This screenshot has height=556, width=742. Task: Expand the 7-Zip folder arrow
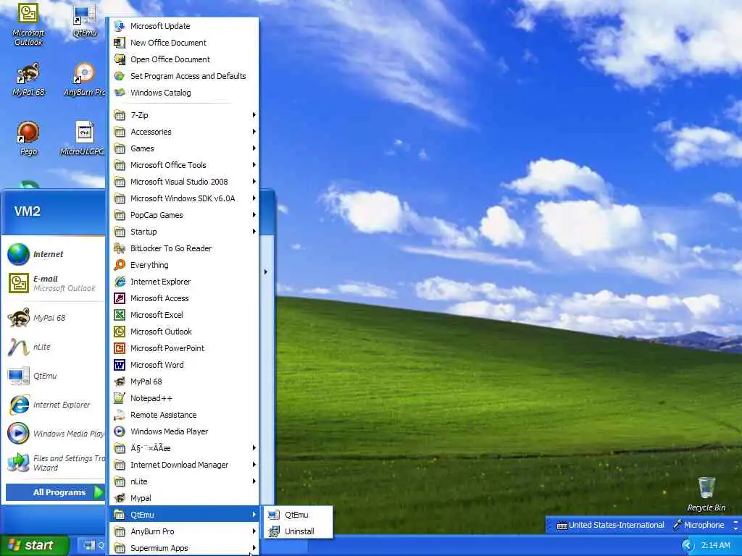point(254,115)
